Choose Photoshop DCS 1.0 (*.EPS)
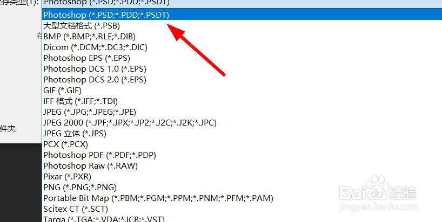The height and width of the screenshot is (222, 442). pos(242,69)
